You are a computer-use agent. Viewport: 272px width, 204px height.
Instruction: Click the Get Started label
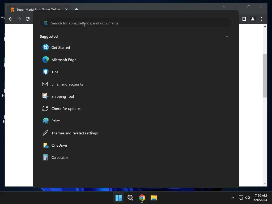[x=61, y=48]
